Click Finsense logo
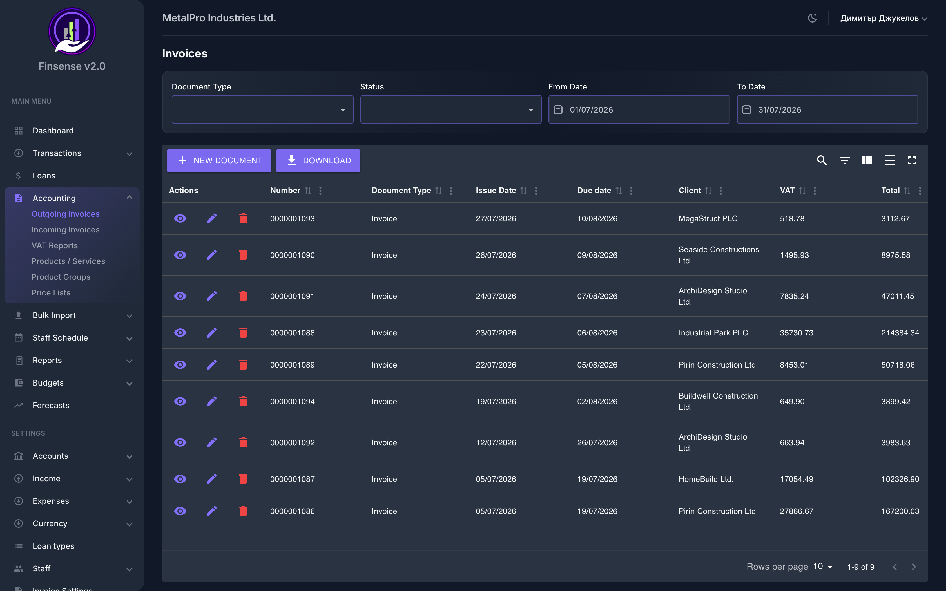 coord(72,31)
